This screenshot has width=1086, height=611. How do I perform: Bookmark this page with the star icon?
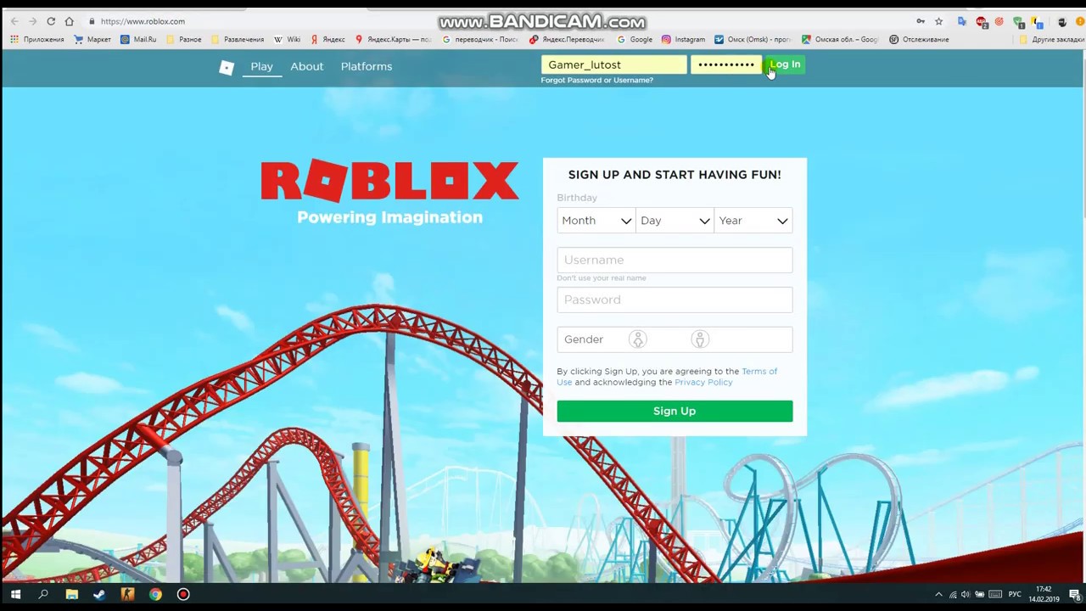click(938, 21)
